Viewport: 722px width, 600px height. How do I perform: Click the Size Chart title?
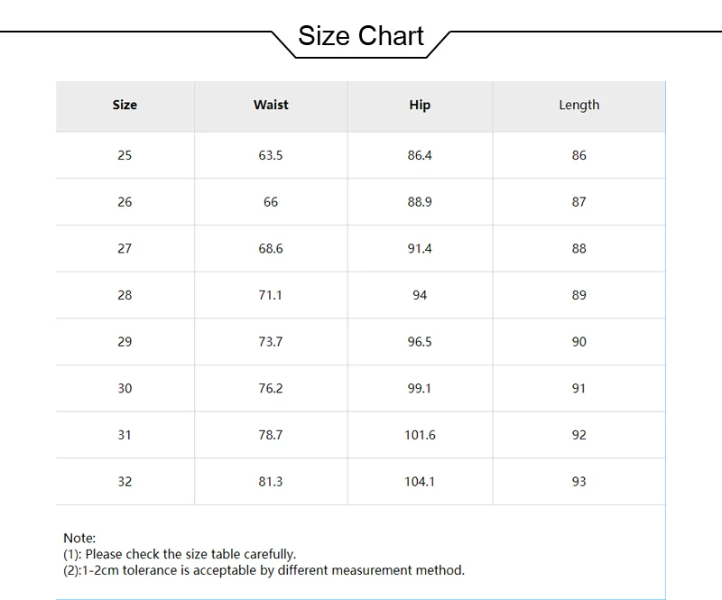tap(360, 36)
